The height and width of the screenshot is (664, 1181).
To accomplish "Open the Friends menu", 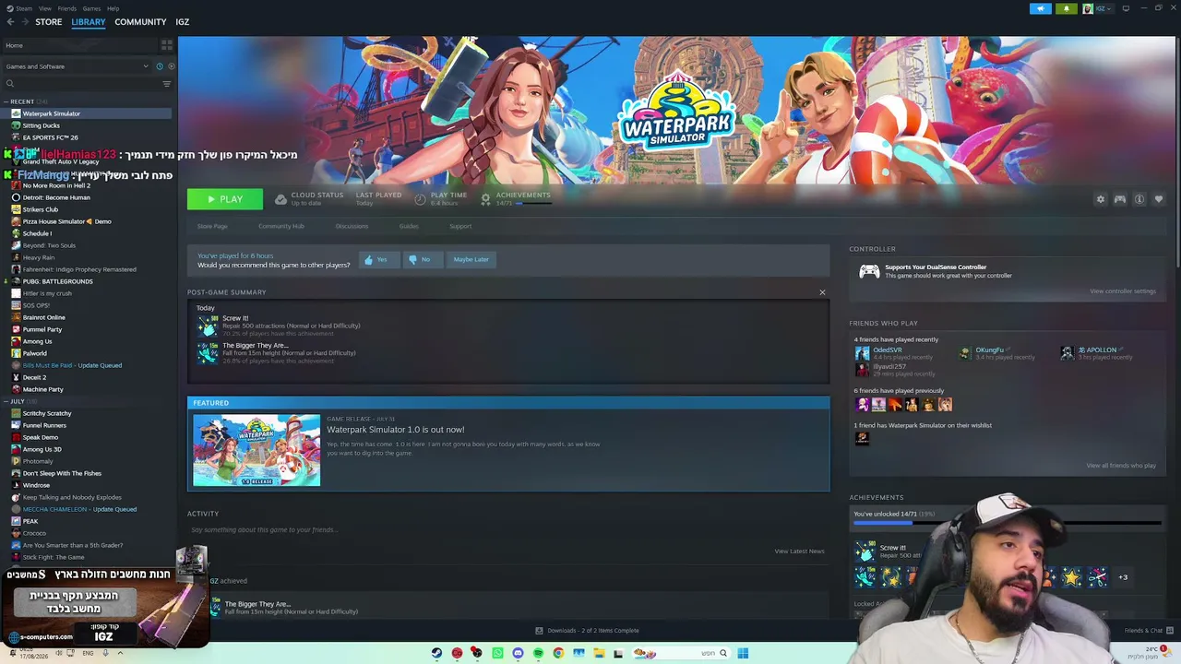I will [x=67, y=8].
